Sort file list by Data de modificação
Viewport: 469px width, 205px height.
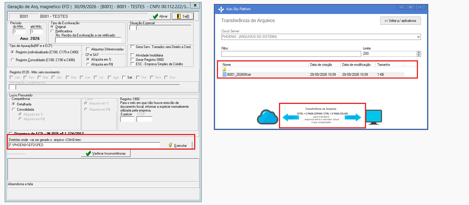pos(358,65)
